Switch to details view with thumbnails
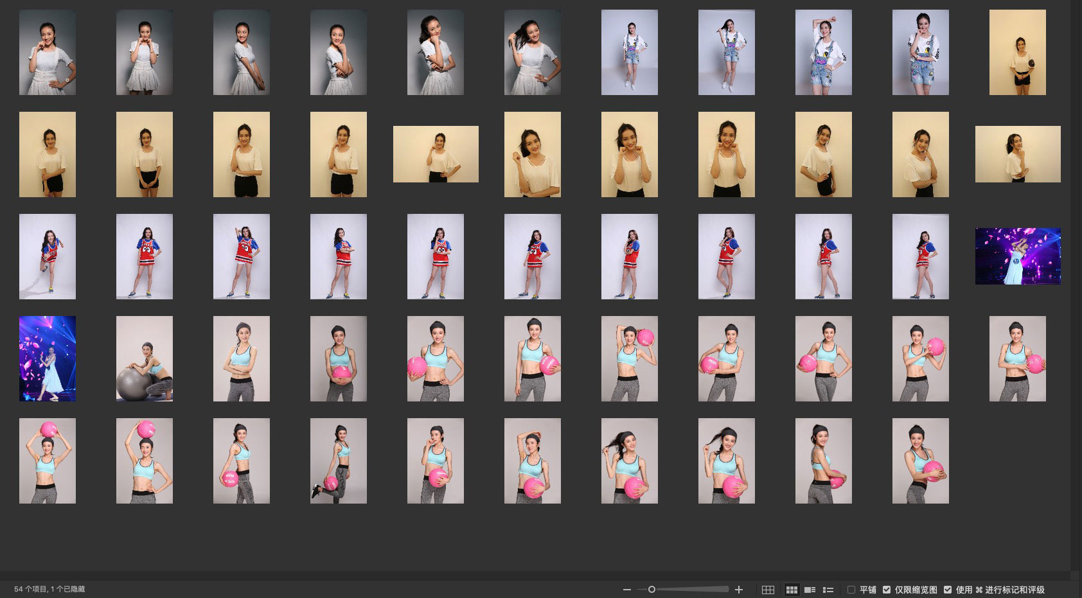 coord(810,590)
